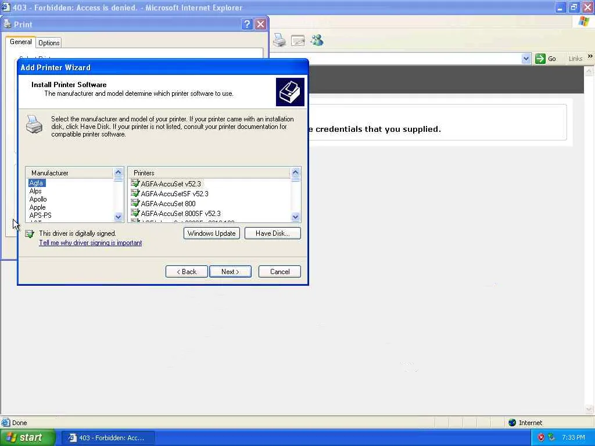Select AGFA-AccuSetSF v52.3 printer
Screen dimensions: 595x446
(174, 193)
